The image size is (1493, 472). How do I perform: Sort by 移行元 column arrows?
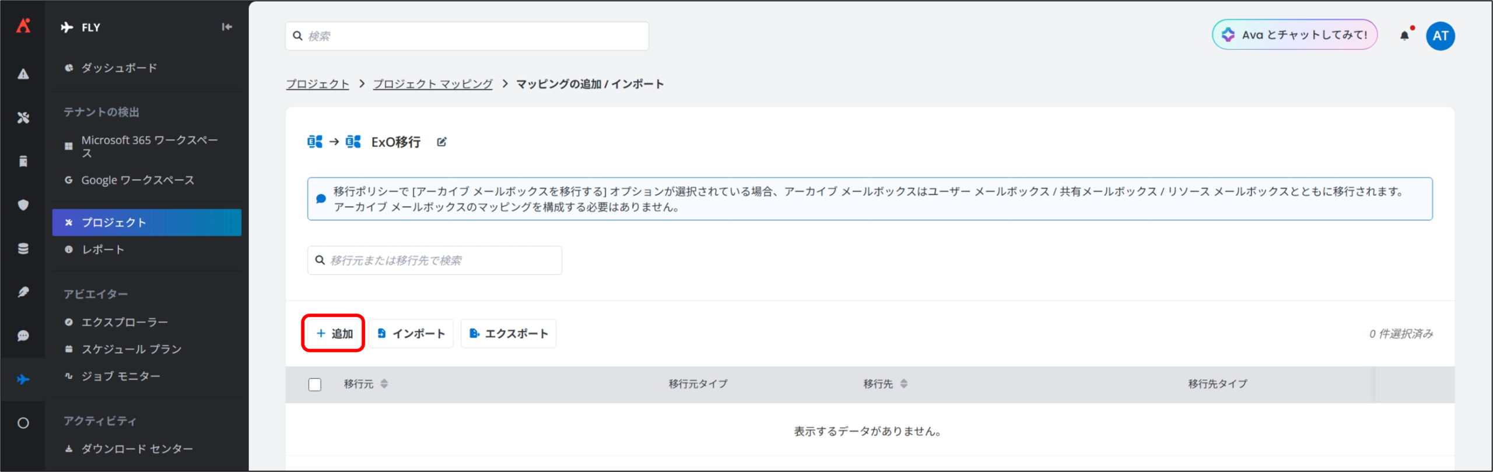(x=384, y=383)
